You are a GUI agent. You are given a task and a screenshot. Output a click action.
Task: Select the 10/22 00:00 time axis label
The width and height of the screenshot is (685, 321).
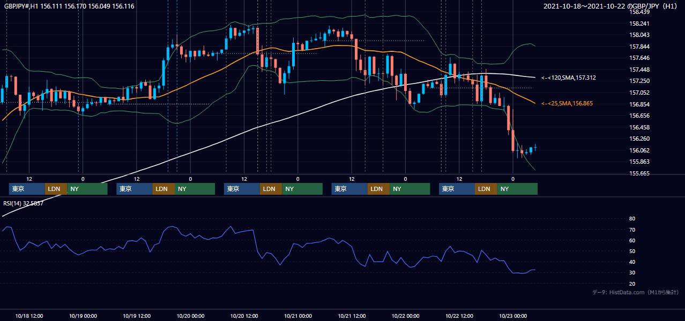click(x=406, y=316)
